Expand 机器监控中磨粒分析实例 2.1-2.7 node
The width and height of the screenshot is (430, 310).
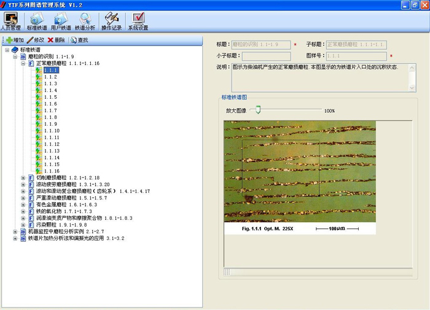tap(15, 231)
